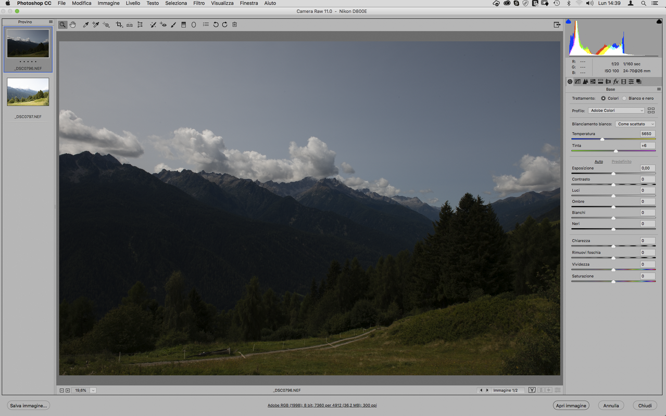Click the zoom in plus button

[x=68, y=390]
